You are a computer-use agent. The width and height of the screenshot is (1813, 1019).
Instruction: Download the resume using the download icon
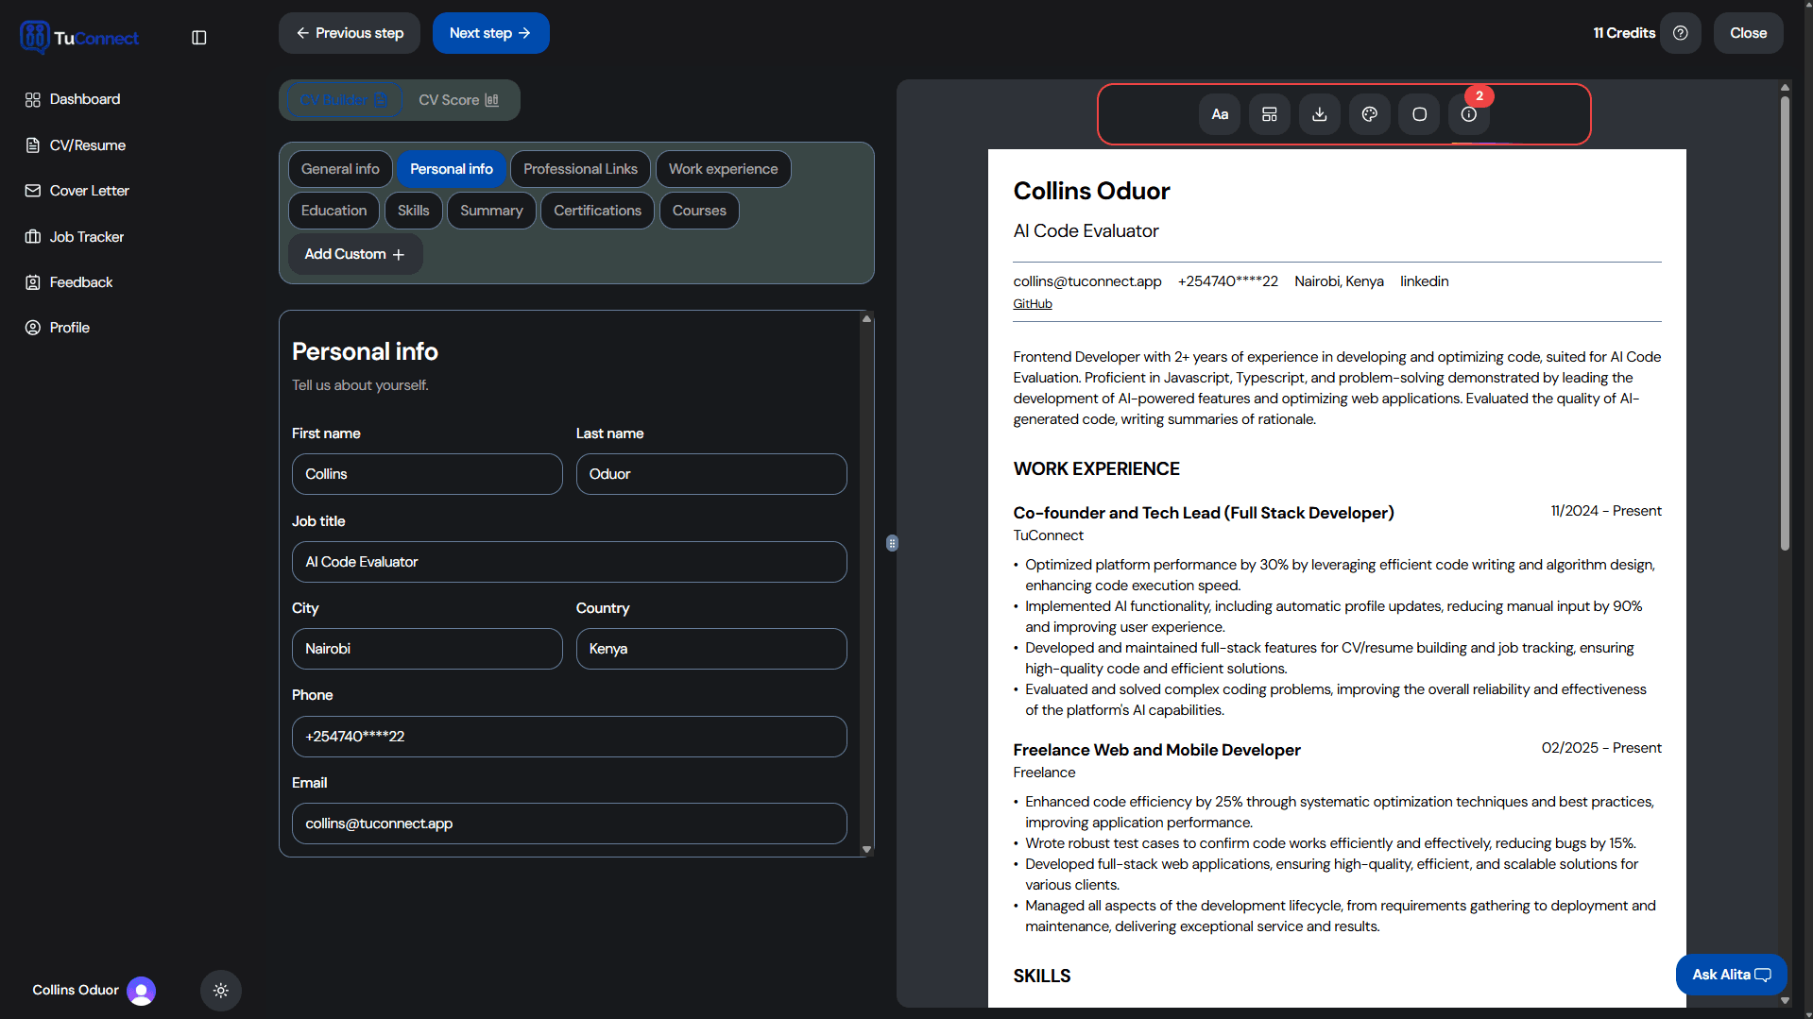tap(1319, 113)
